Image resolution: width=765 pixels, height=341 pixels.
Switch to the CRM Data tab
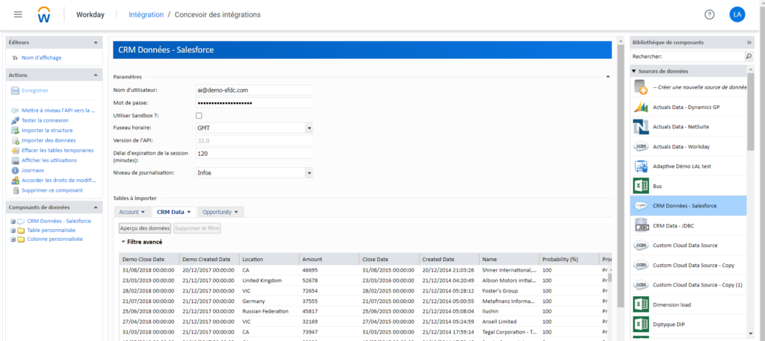pos(173,212)
